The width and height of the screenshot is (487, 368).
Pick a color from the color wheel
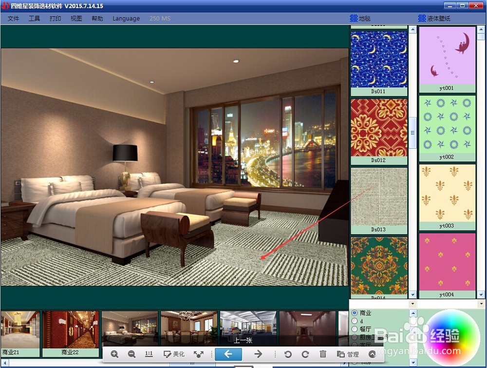[451, 337]
